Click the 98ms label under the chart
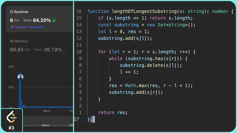 [46, 111]
